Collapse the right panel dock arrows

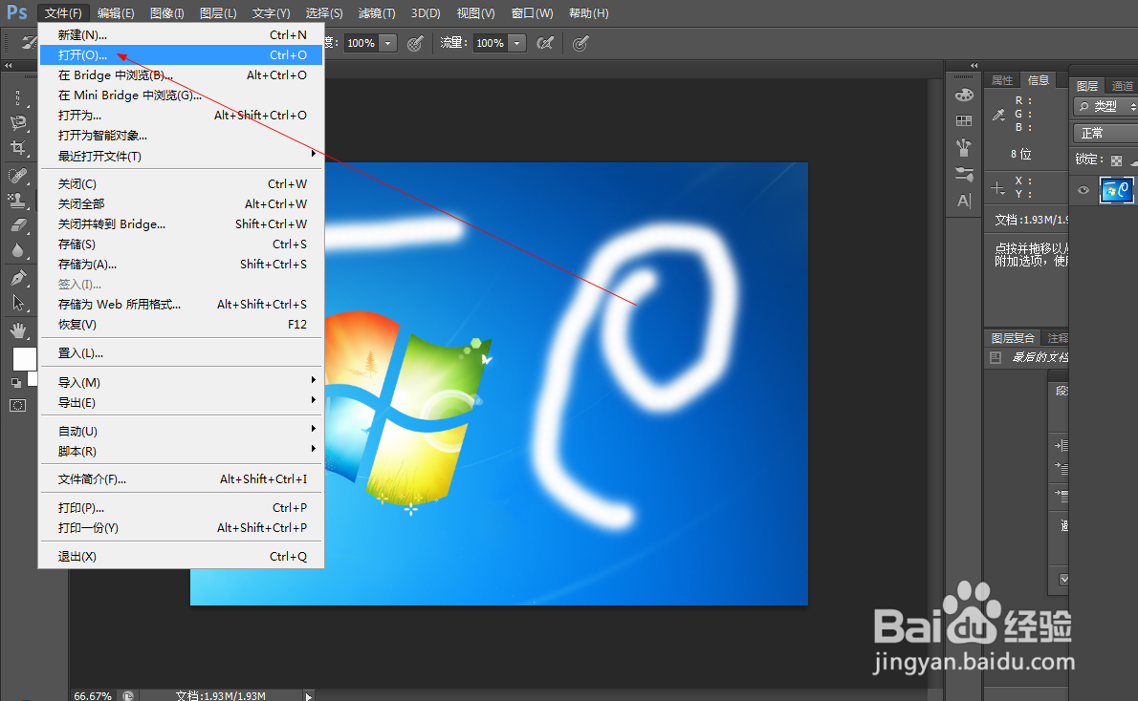coord(974,65)
